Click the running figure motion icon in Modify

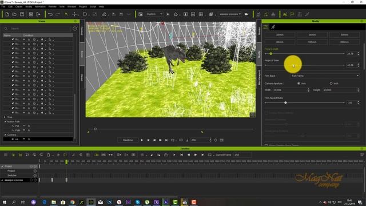click(x=273, y=27)
